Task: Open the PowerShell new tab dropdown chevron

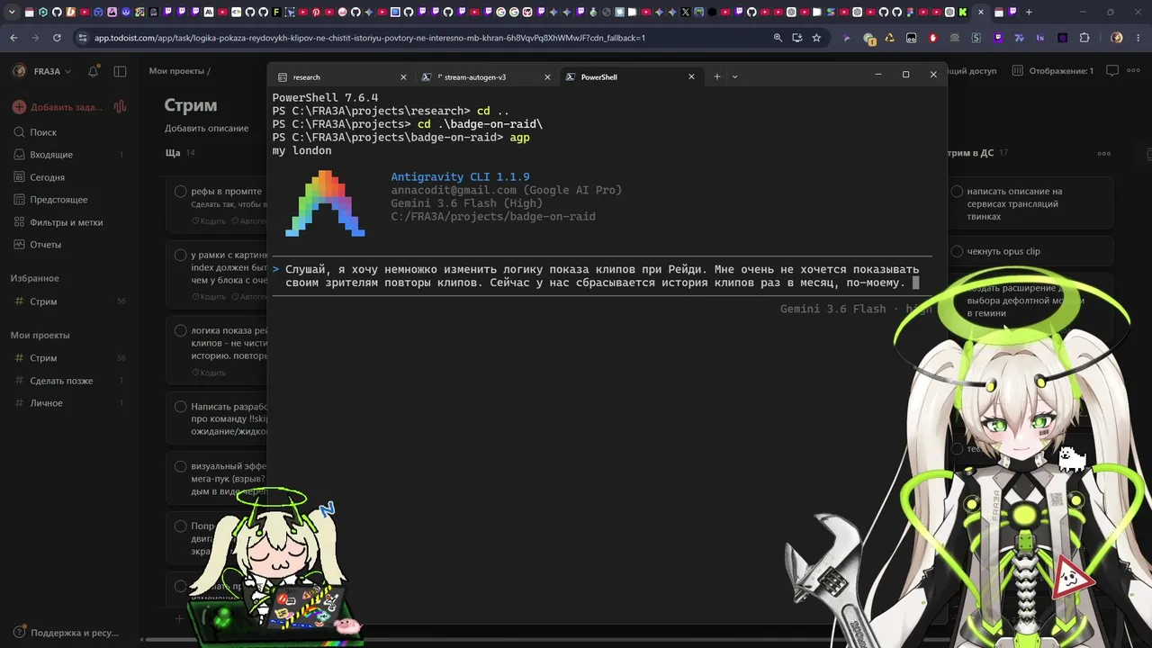Action: coord(734,76)
